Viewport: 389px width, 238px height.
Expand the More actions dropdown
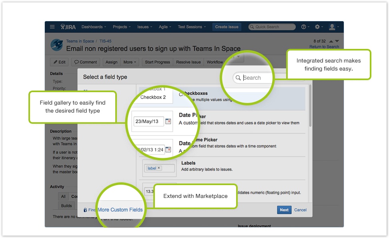coord(130,62)
